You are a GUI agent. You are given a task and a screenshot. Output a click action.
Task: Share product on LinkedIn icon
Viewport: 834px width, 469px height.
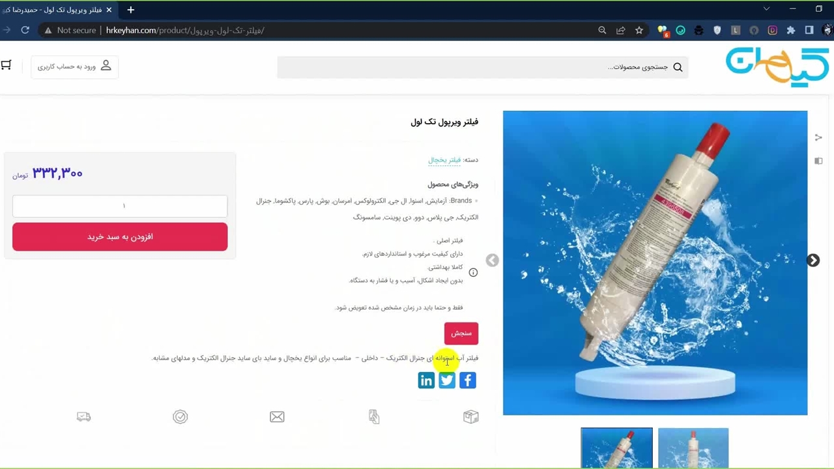click(426, 380)
